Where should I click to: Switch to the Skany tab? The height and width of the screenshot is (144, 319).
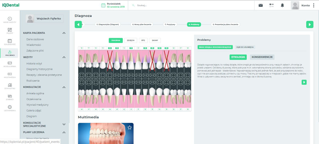click(155, 40)
